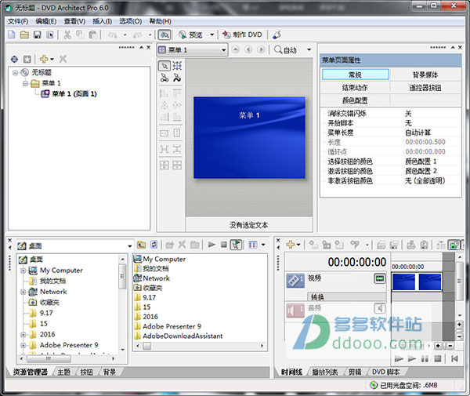Click the blue video clip on the timeline

pyautogui.click(x=417, y=282)
